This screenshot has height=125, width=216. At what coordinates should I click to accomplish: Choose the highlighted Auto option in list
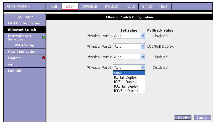[x=129, y=73]
